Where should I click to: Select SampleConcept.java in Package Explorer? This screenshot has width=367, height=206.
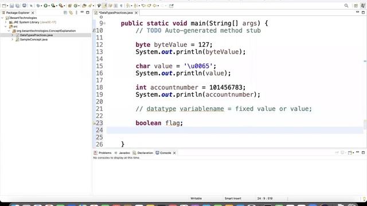click(33, 39)
